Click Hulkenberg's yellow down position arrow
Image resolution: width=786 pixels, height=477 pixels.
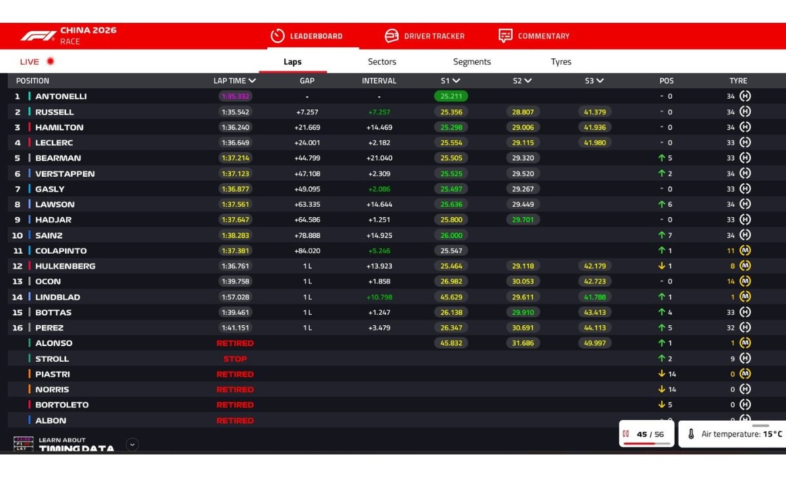[x=662, y=266]
